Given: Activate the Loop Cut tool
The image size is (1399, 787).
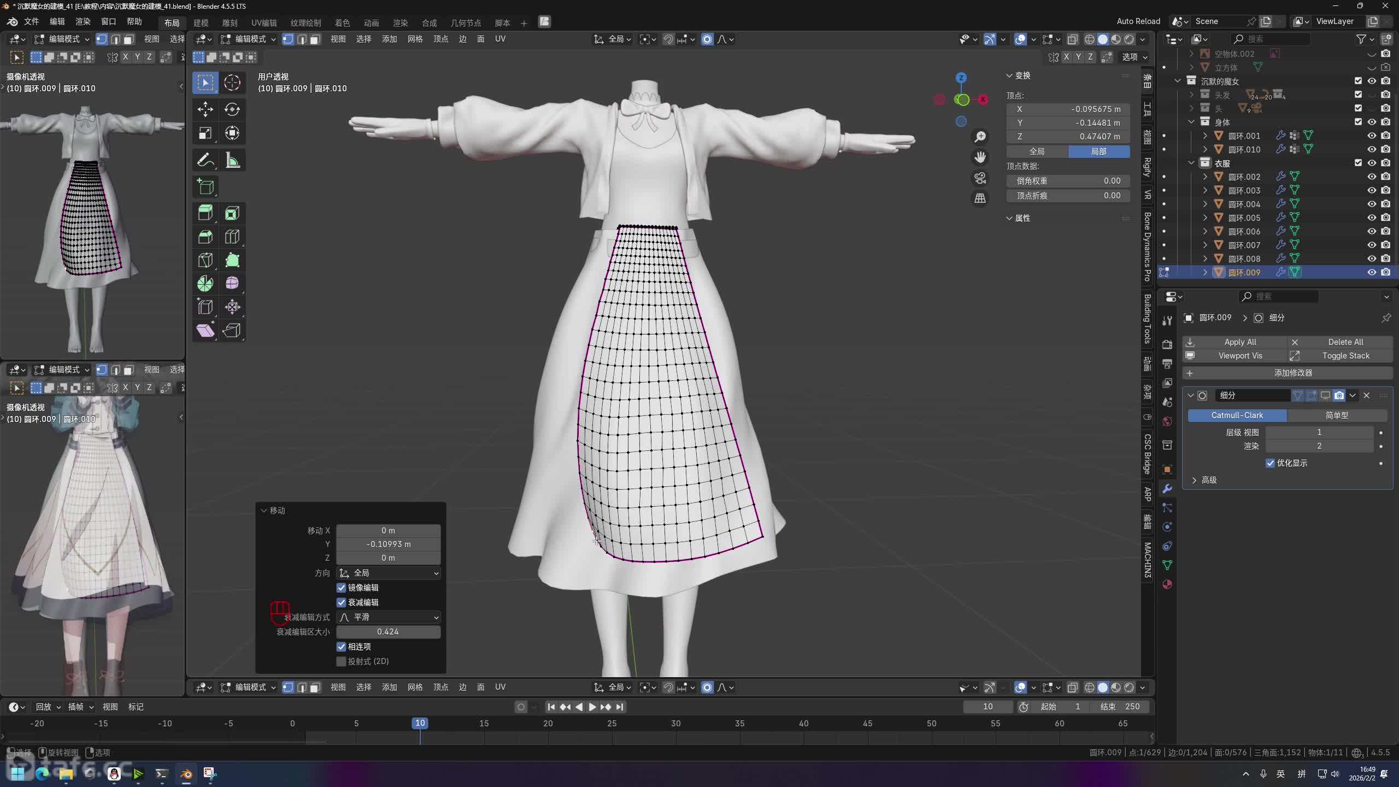Looking at the screenshot, I should pyautogui.click(x=232, y=237).
